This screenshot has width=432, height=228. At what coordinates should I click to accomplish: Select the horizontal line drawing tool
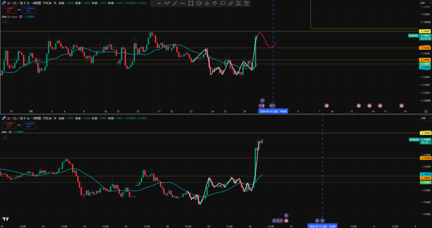point(159,3)
